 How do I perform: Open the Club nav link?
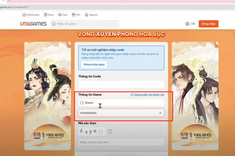[63, 15]
